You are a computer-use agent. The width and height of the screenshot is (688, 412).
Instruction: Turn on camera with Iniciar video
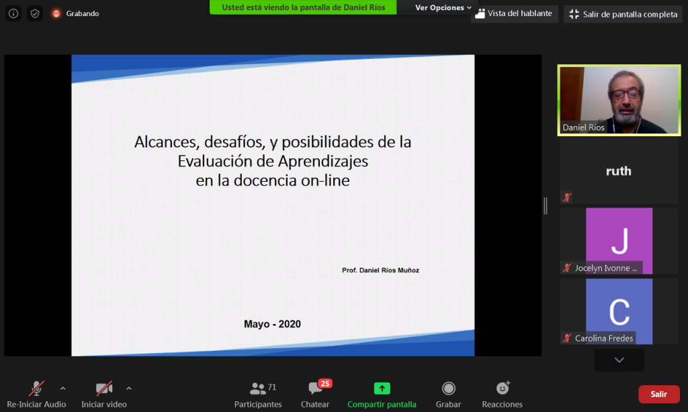pos(103,394)
